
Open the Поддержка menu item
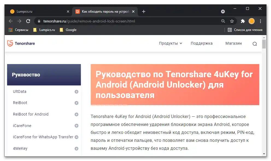pyautogui.click(x=202, y=43)
